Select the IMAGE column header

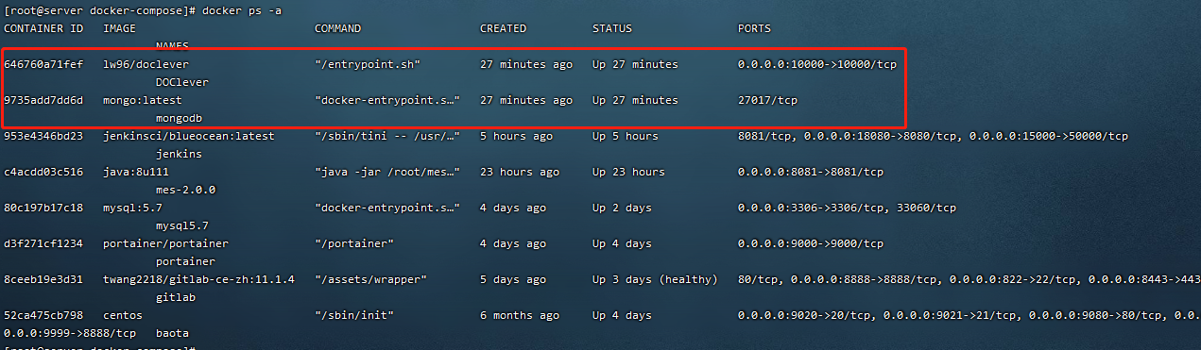pyautogui.click(x=119, y=28)
